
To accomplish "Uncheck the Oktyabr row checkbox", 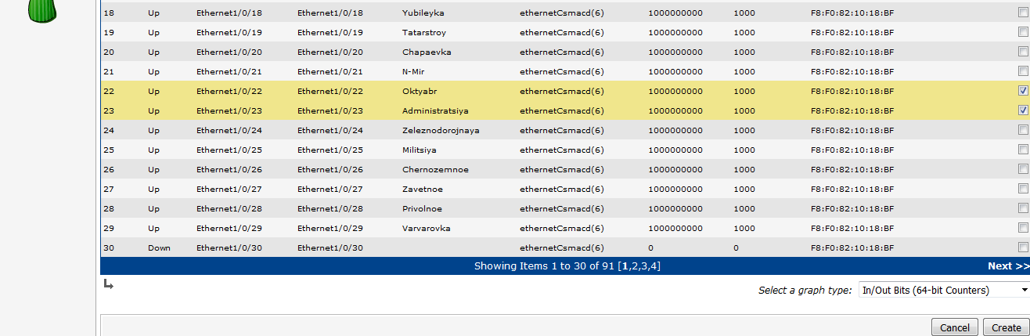I will point(1023,91).
